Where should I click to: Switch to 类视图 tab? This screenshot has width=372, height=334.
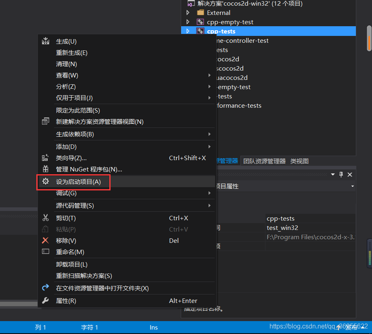(x=299, y=161)
